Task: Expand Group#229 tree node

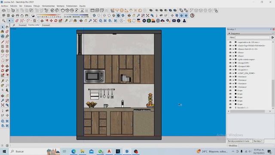Action: coord(233,63)
